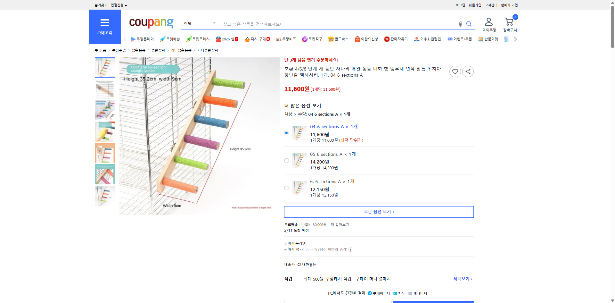This screenshot has width=615, height=303.
Task: Open the 혜택보기 benefits link
Action: click(462, 279)
